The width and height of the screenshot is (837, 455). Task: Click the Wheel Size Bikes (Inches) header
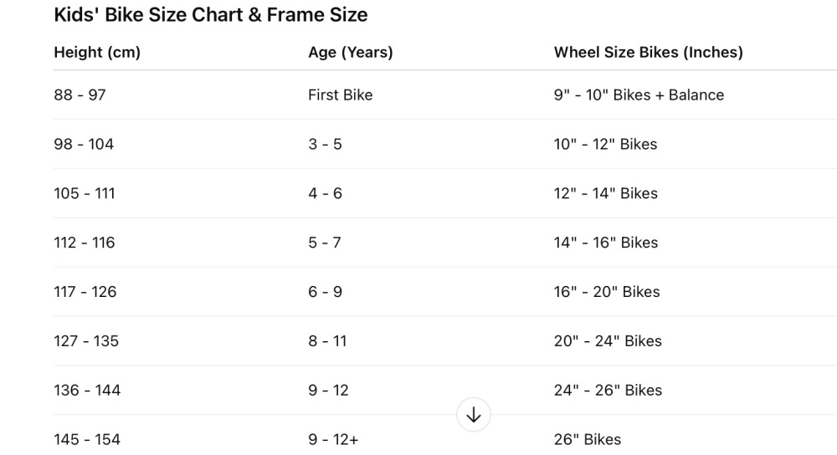pyautogui.click(x=648, y=52)
